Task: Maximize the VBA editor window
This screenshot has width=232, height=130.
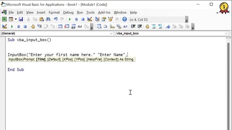Action: coord(211,4)
